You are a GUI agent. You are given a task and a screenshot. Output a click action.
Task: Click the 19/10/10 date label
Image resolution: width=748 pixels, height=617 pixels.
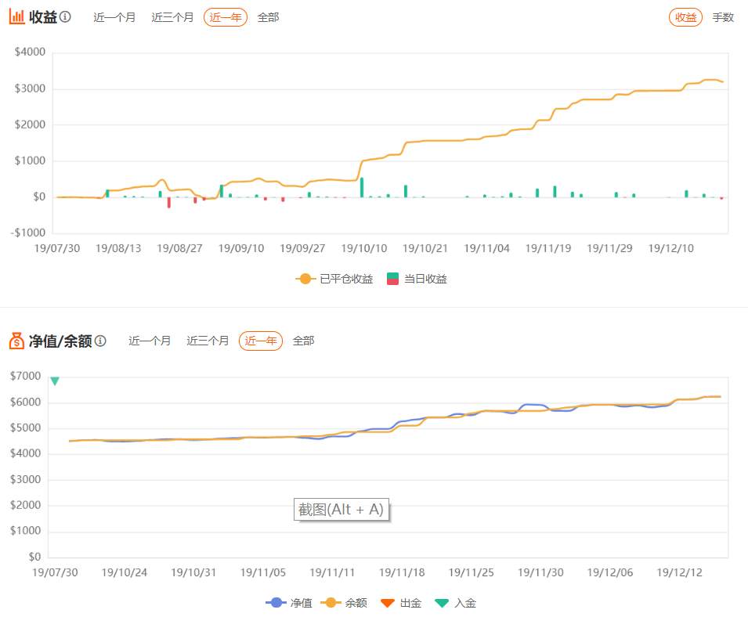click(364, 248)
